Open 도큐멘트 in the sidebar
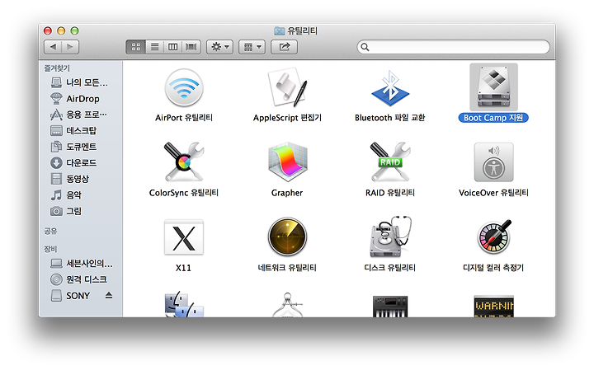Screen dimensions: 594x370 click(80, 147)
